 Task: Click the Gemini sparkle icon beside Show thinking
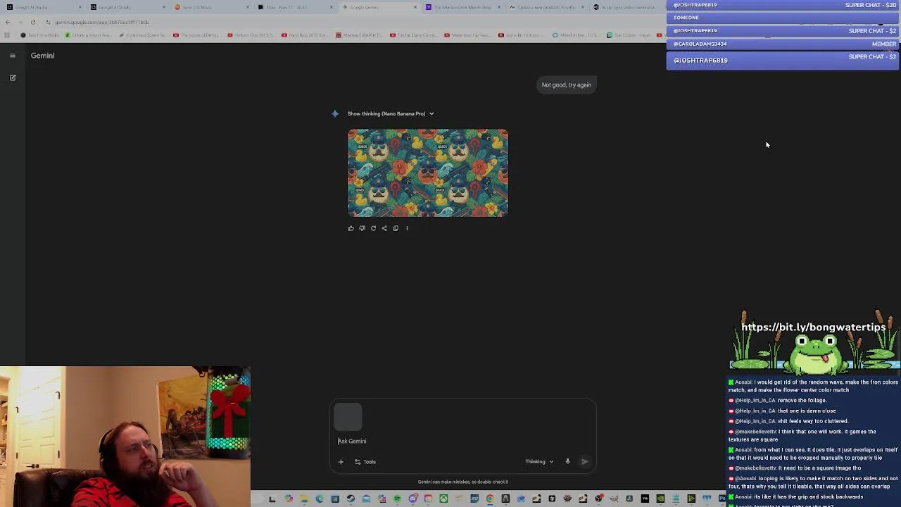point(335,113)
